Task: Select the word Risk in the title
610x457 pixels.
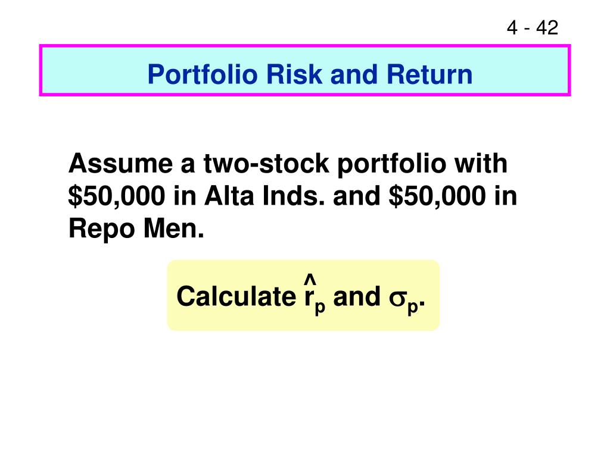Action: [294, 74]
